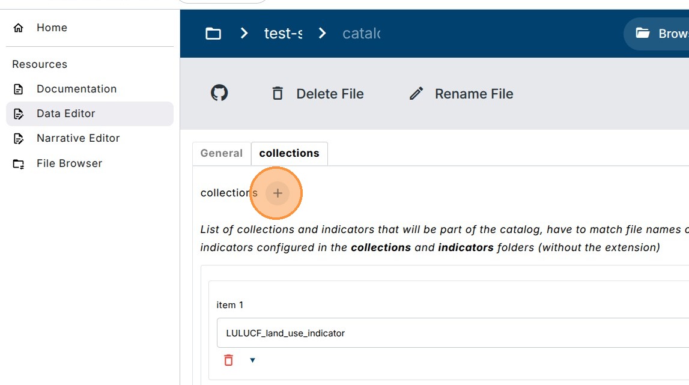Navigate to the test-s breadcrumb folder
Image resolution: width=689 pixels, height=385 pixels.
pyautogui.click(x=283, y=34)
